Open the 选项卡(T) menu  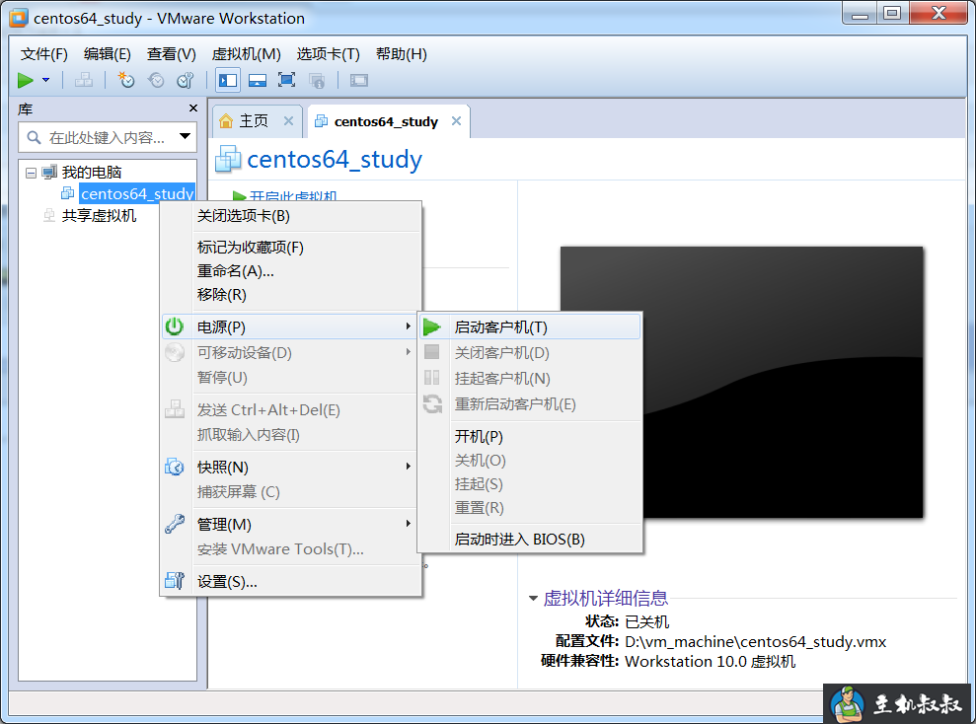click(x=328, y=54)
